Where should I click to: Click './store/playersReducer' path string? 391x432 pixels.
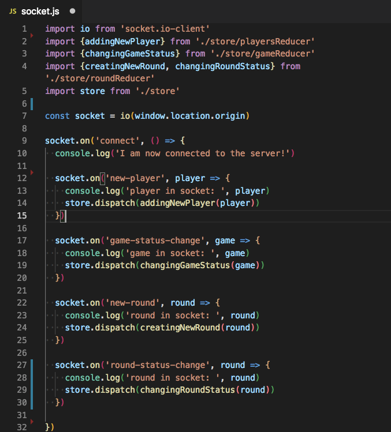[255, 42]
